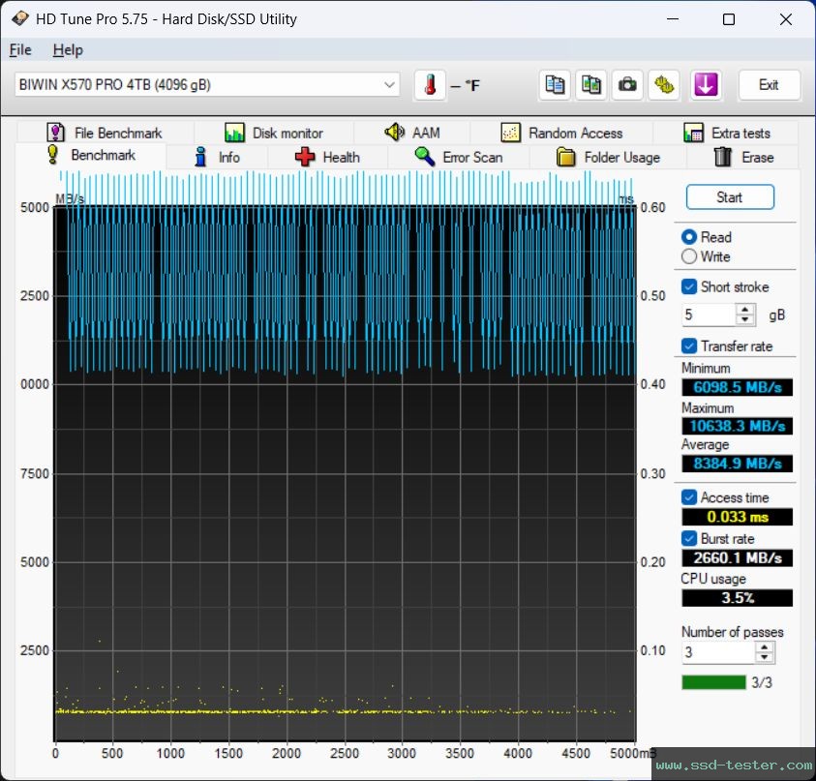This screenshot has width=816, height=781.
Task: Open options via the gears icon
Action: point(663,85)
